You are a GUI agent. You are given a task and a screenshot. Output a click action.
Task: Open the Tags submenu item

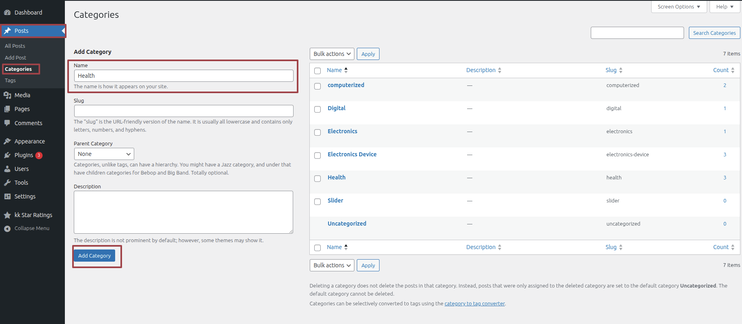click(x=11, y=81)
